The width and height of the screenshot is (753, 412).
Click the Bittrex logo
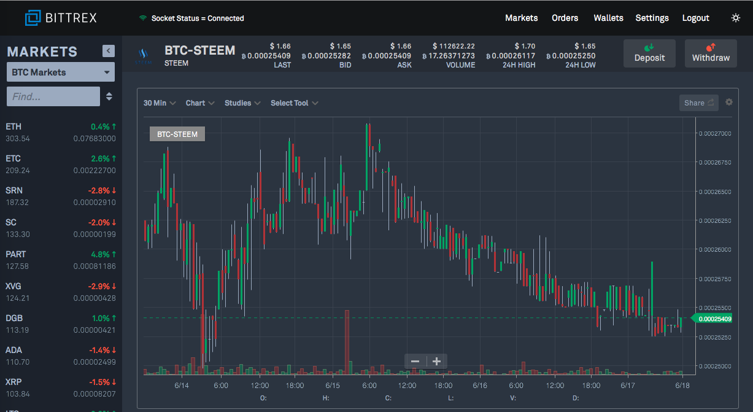tap(61, 18)
